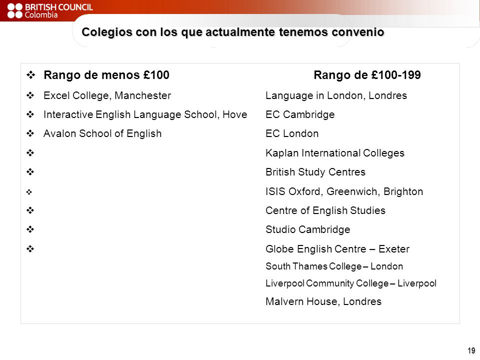
Task: Select Interactive English Language School, Hove
Action: 145,114
